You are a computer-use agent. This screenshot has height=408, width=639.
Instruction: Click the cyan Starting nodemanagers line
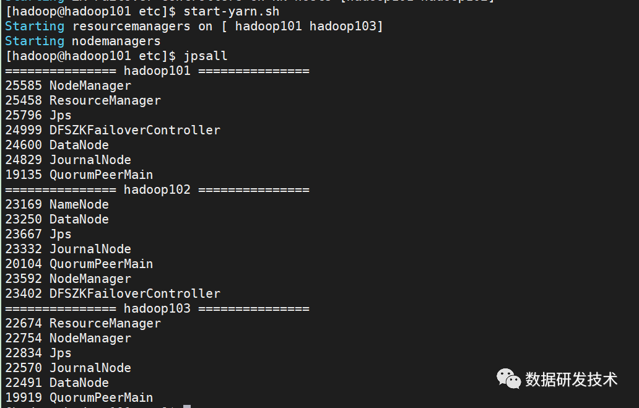pyautogui.click(x=83, y=41)
